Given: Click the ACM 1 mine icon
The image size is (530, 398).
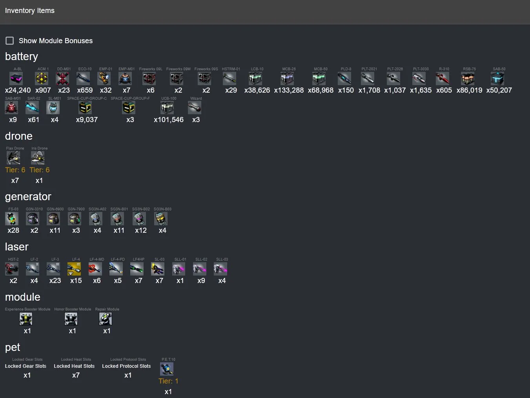Looking at the screenshot, I should 42,79.
